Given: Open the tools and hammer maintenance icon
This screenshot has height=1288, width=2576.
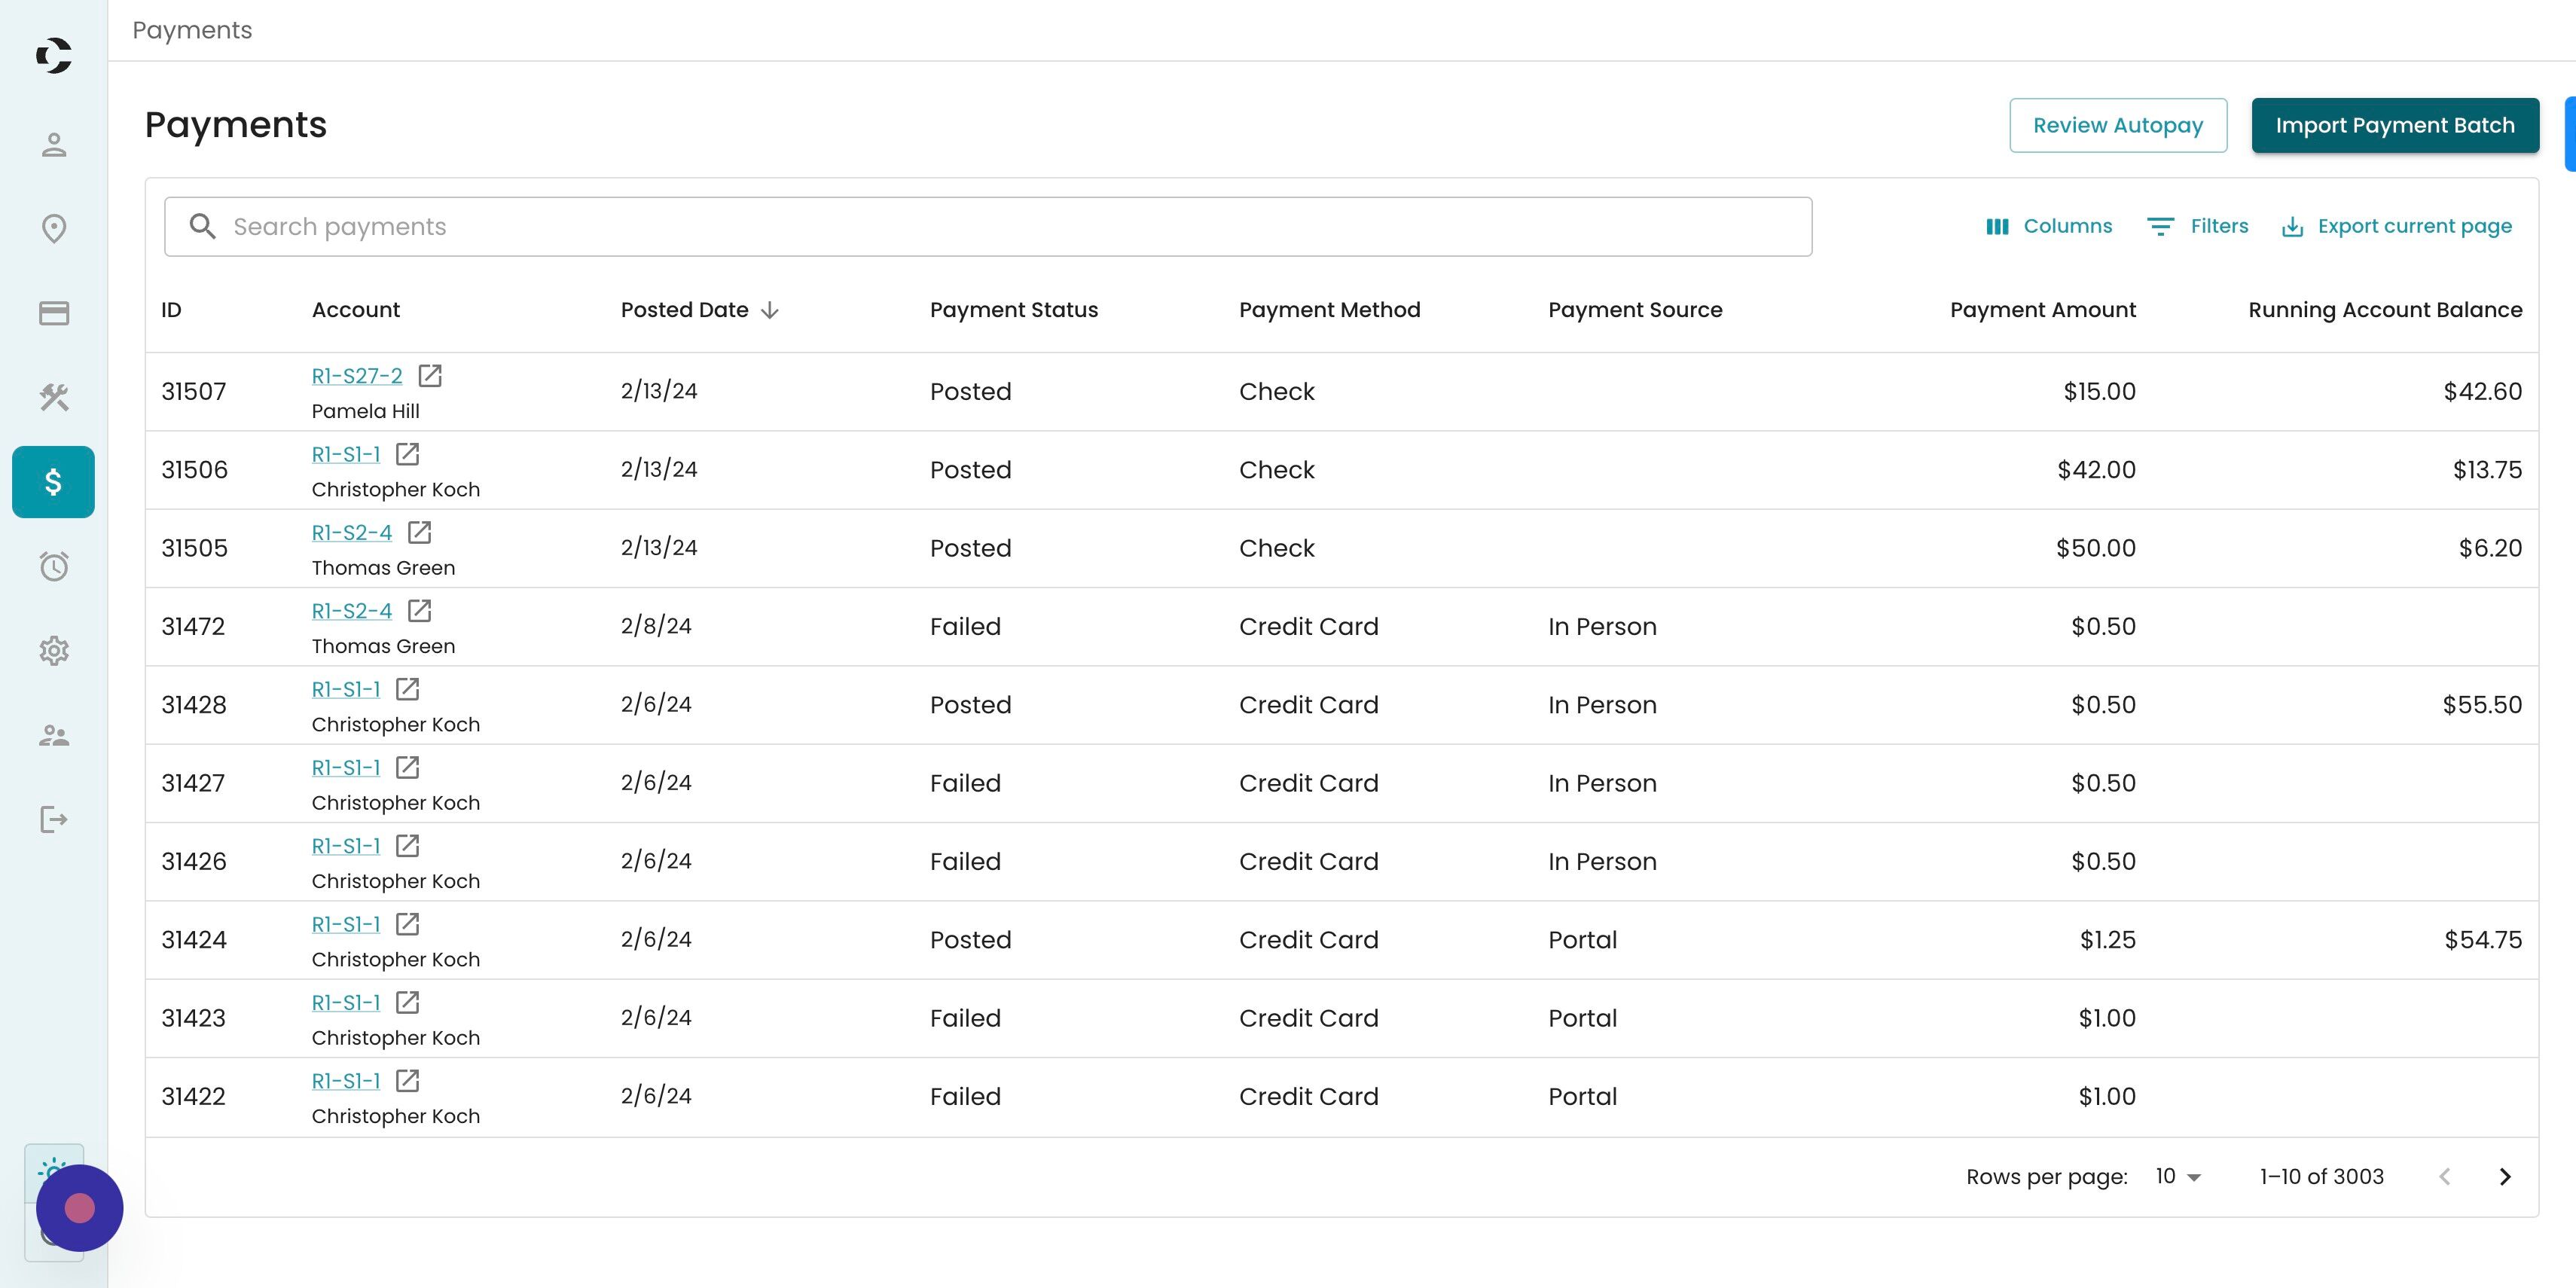Looking at the screenshot, I should [x=54, y=398].
